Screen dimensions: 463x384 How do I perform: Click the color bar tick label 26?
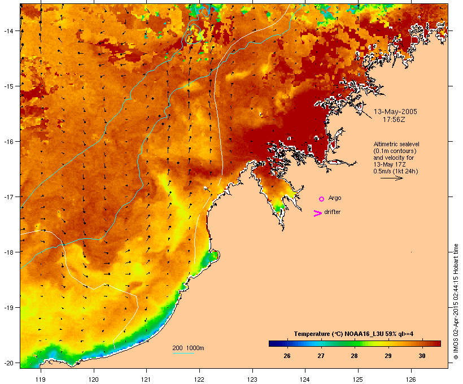(x=287, y=356)
